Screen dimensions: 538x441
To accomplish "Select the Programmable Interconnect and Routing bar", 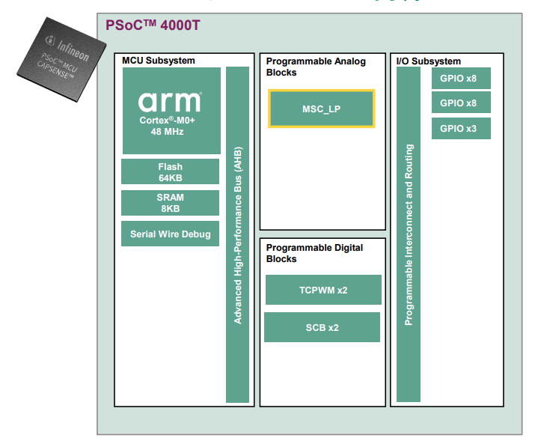I will [409, 234].
